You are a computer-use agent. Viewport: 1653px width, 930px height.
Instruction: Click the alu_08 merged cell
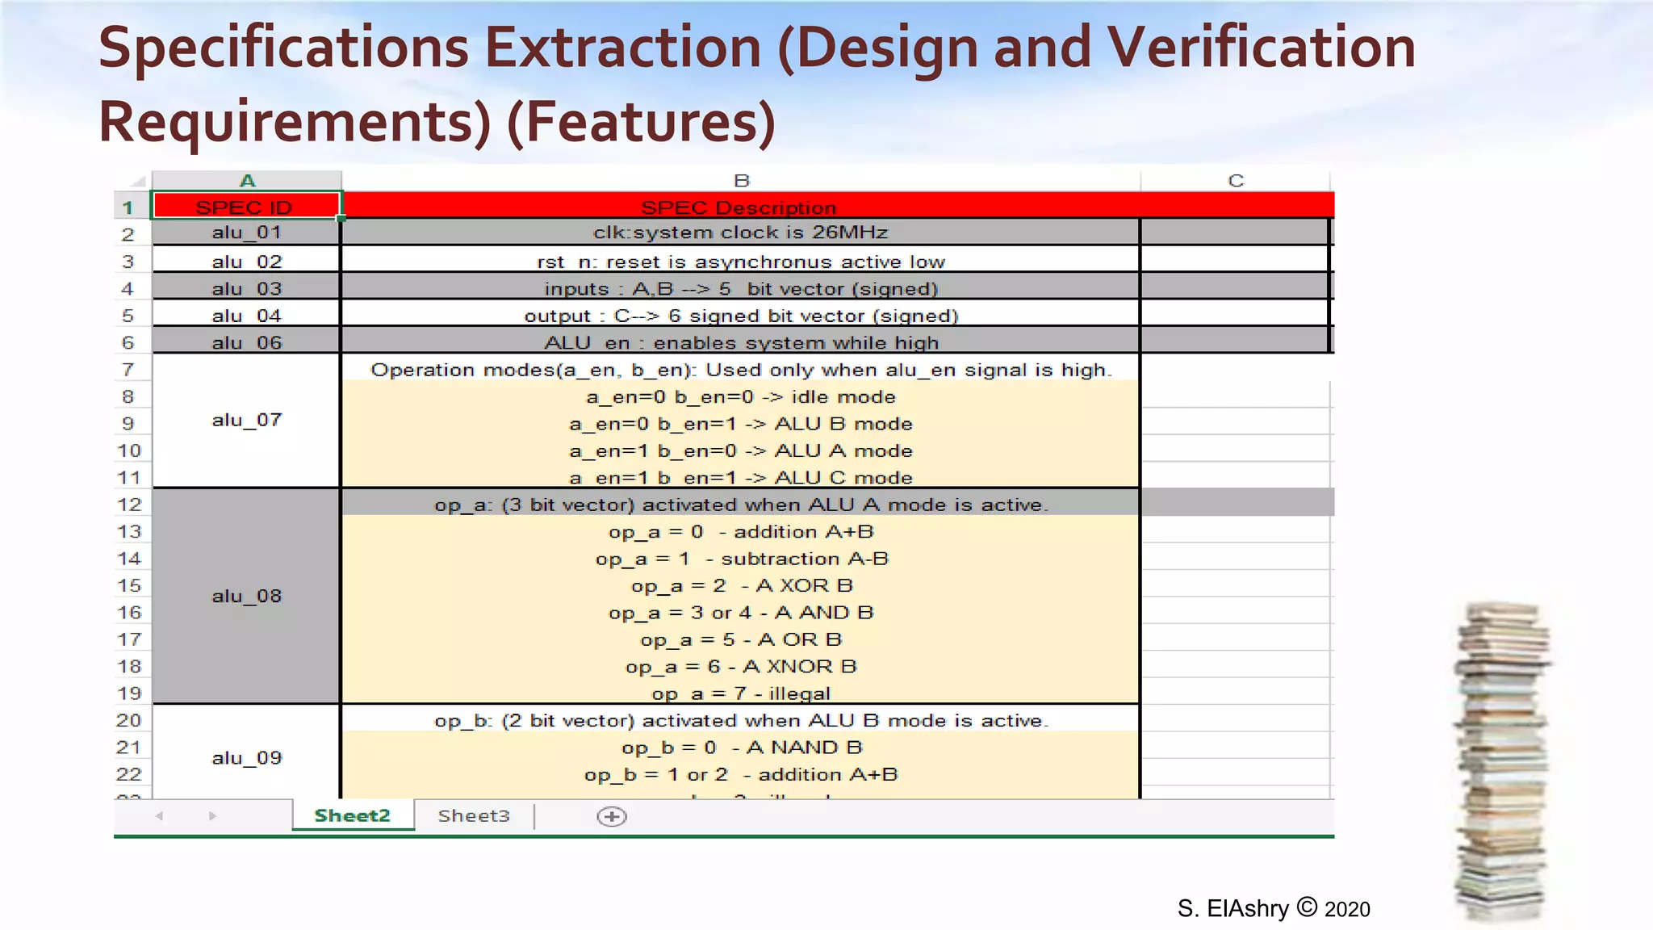[x=246, y=596]
